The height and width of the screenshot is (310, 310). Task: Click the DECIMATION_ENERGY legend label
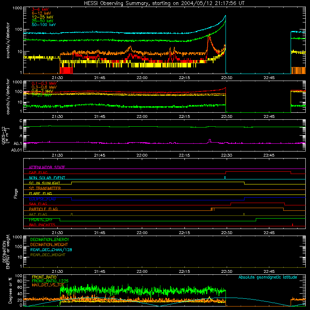(50, 239)
